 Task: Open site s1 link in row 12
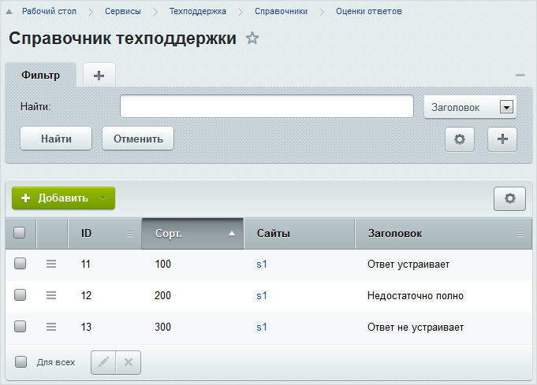(x=262, y=295)
